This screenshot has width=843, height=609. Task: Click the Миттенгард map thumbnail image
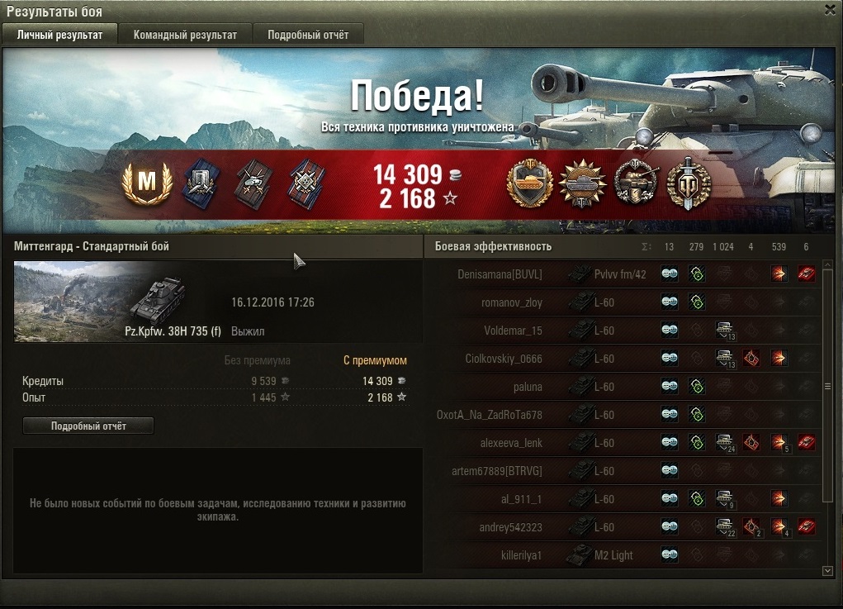pyautogui.click(x=81, y=302)
